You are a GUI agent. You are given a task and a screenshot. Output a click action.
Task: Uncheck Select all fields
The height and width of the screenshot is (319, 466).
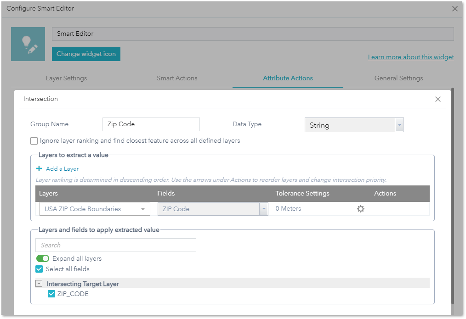click(39, 269)
